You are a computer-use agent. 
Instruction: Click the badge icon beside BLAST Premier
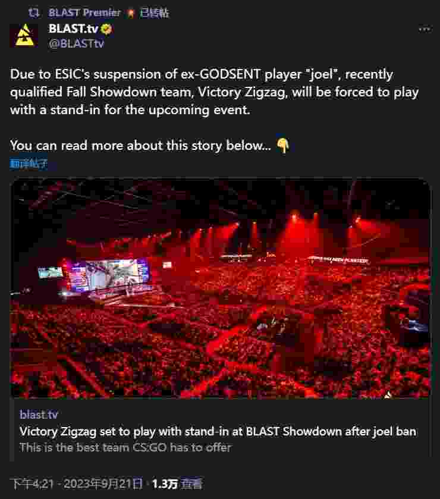[130, 13]
